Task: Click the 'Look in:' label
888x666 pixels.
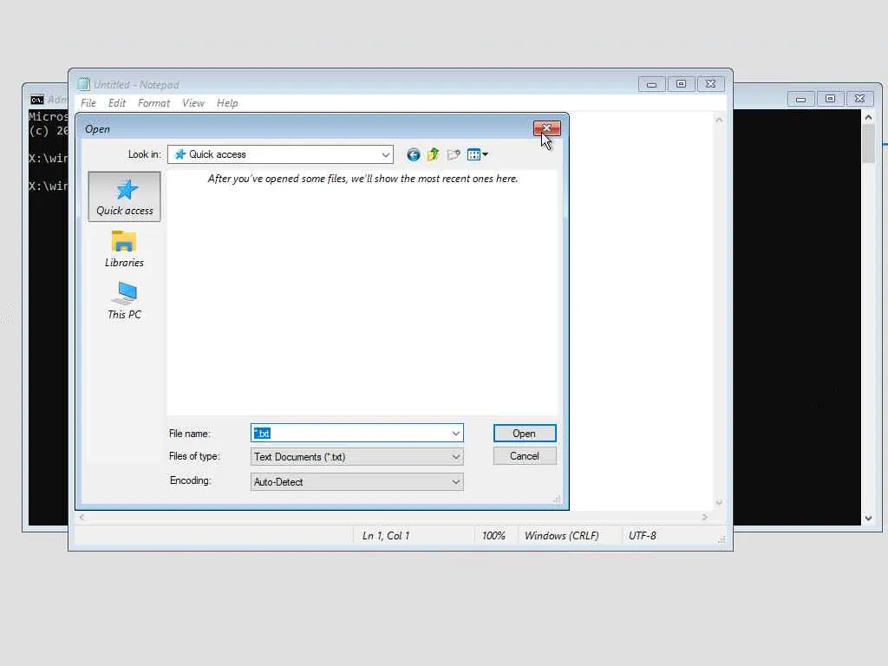Action: (x=145, y=154)
